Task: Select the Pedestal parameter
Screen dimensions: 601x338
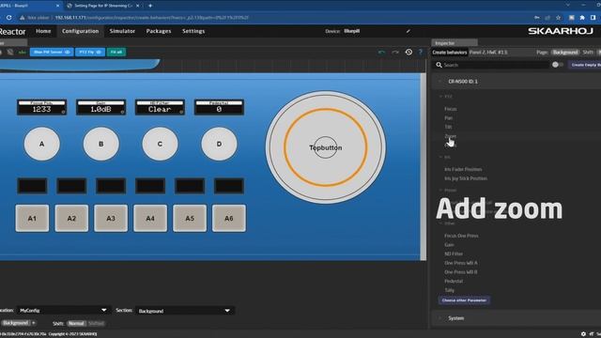Action: click(x=454, y=282)
